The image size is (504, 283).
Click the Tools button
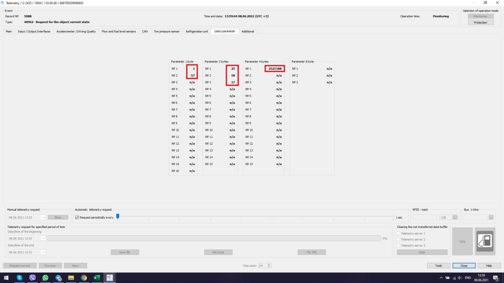tap(439, 265)
